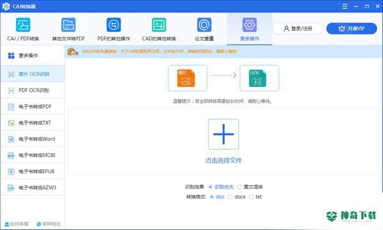Select E-book to TXT in sidebar
The height and width of the screenshot is (230, 383).
coord(33,123)
